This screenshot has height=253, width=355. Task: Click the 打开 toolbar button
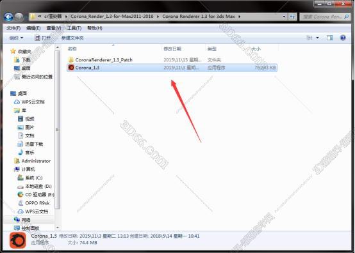tap(42, 38)
